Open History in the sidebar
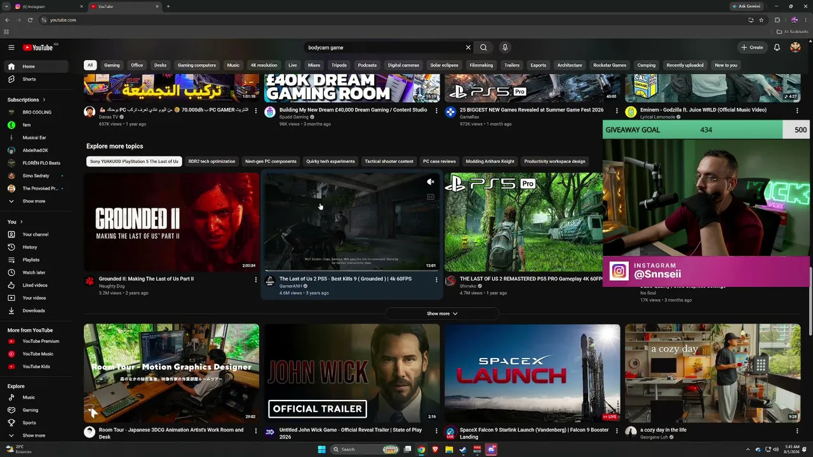Image resolution: width=813 pixels, height=457 pixels. click(37, 247)
